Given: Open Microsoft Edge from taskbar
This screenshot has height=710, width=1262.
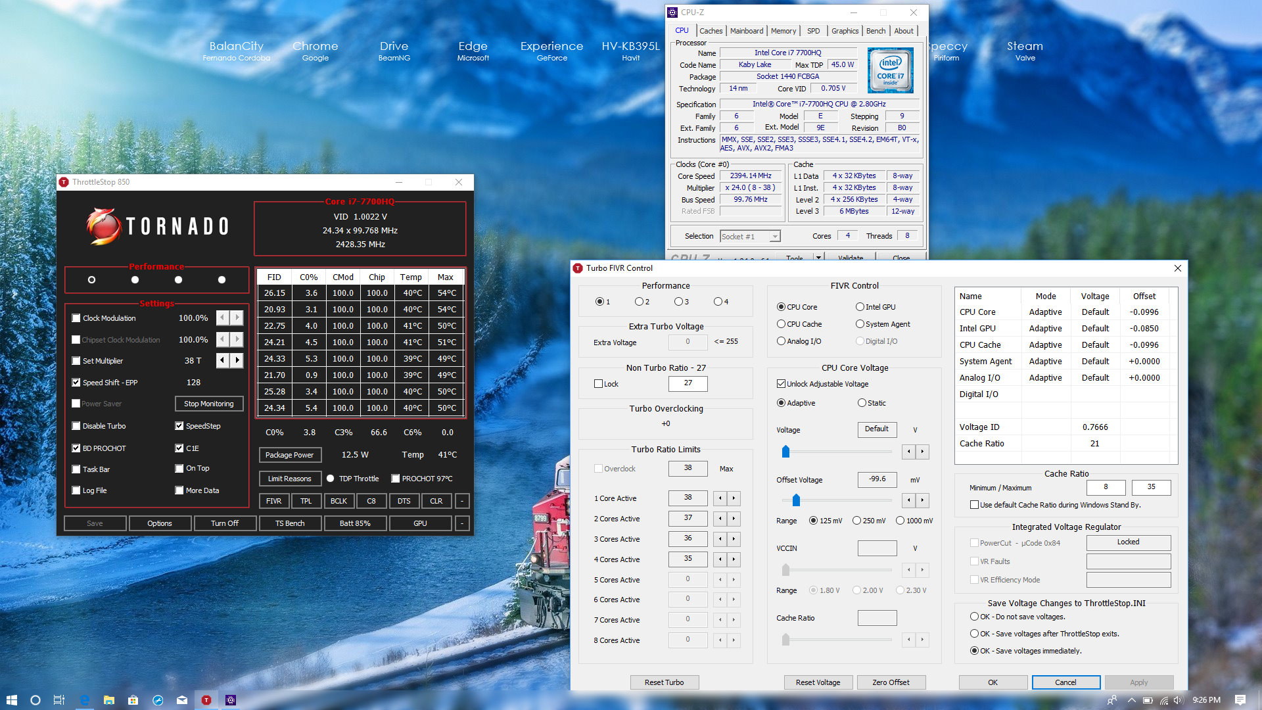Looking at the screenshot, I should pyautogui.click(x=84, y=700).
